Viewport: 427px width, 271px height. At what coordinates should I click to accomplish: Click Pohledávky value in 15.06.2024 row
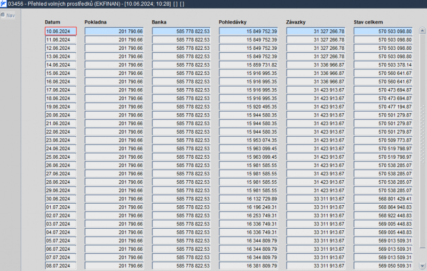click(248, 73)
